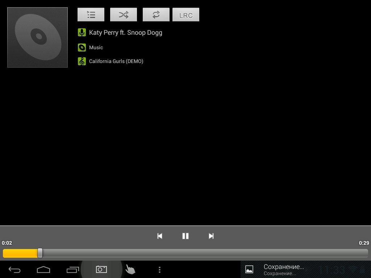Open the three-dot overflow menu

pyautogui.click(x=159, y=270)
